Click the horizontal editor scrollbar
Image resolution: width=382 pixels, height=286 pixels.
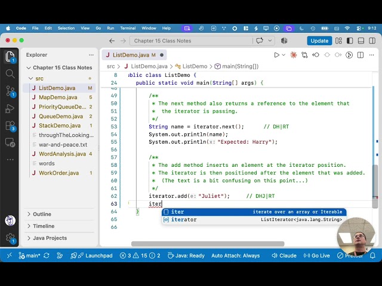click(x=208, y=244)
